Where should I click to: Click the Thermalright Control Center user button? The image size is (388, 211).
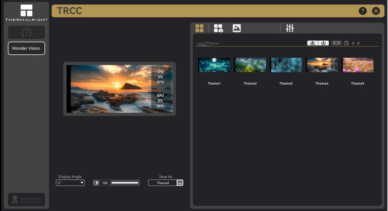coord(27,199)
